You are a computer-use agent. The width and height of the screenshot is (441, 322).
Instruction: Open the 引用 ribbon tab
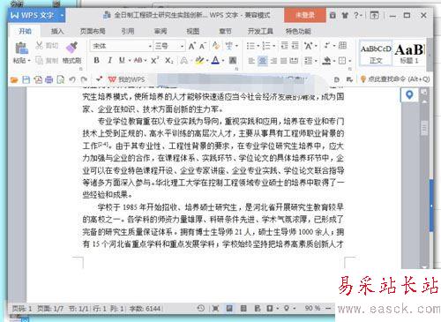[x=128, y=31]
